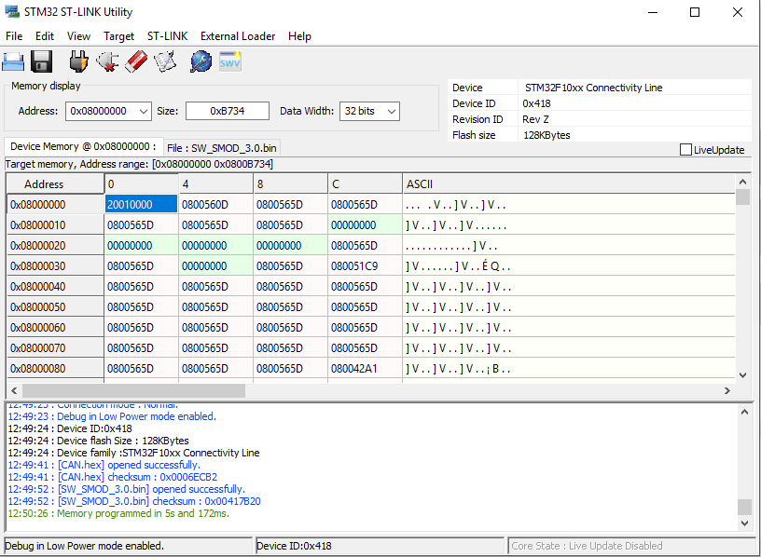Click the Program verify toolbar icon
The image size is (761, 557).
165,62
